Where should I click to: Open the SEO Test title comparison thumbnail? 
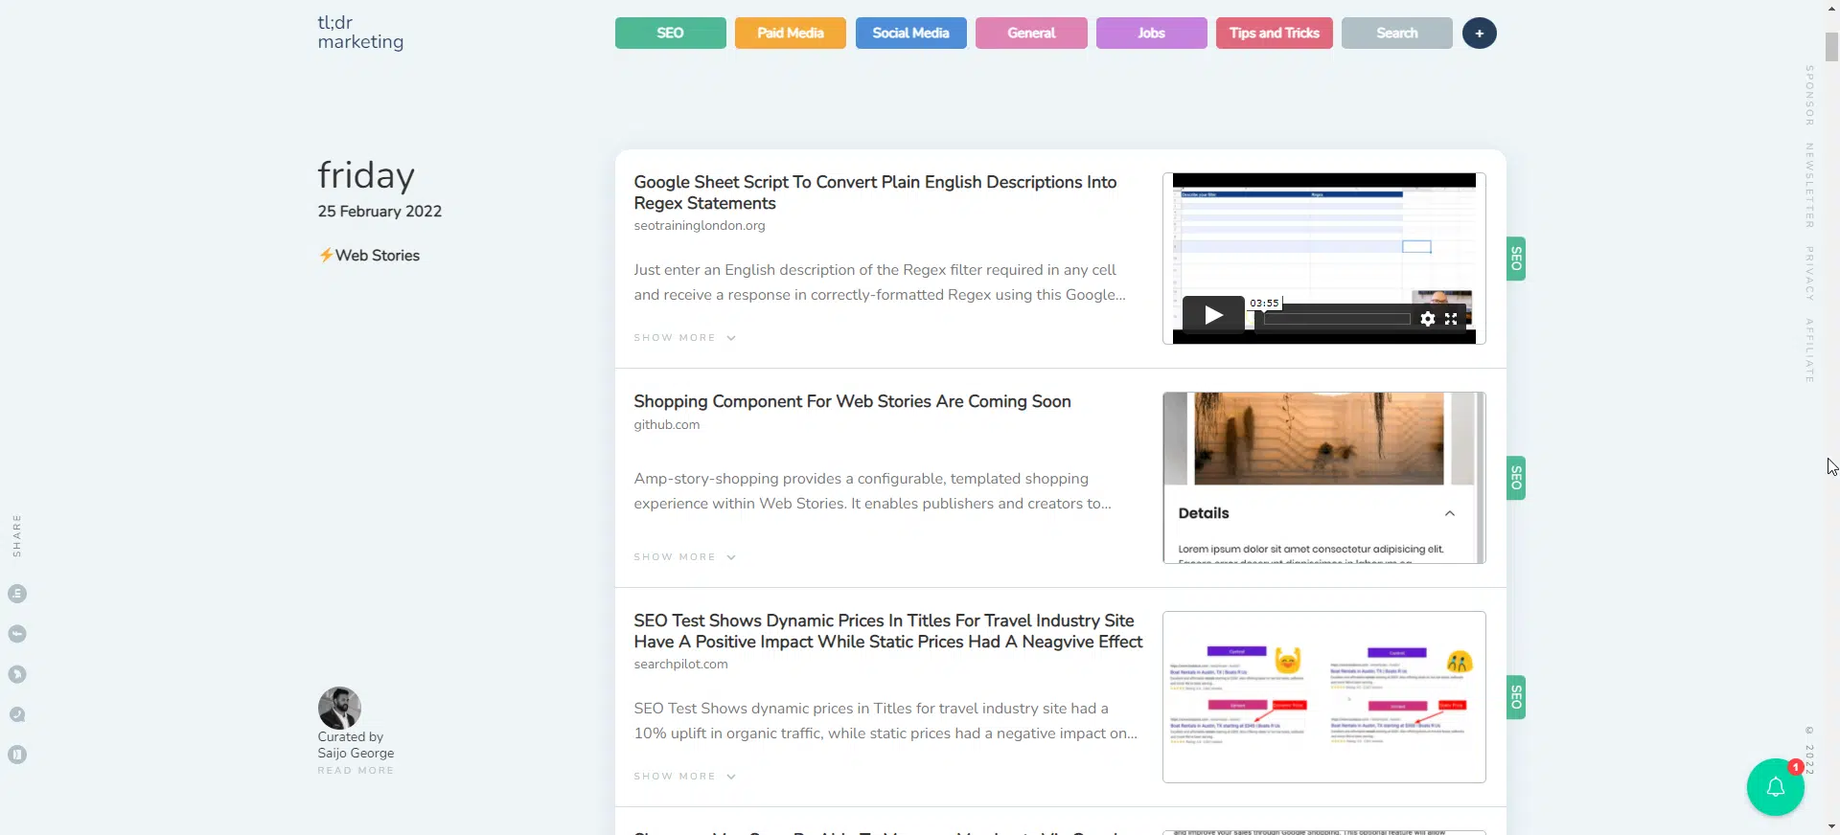point(1323,697)
